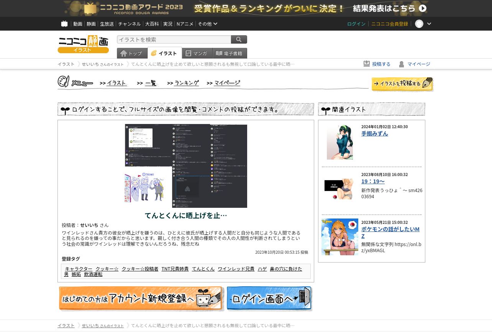Click the 投稿する upload icon
Screen dimensions: 492x336
(x=367, y=64)
